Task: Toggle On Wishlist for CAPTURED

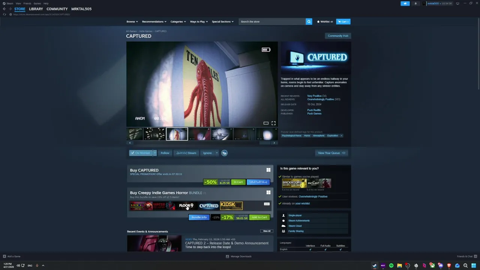Action: (x=141, y=153)
